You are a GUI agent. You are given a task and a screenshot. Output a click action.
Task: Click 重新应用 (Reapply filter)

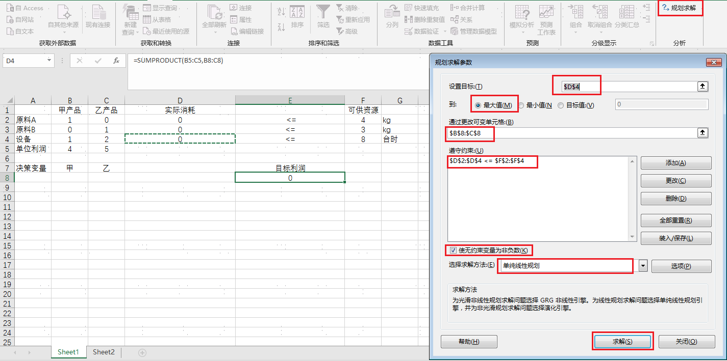[x=353, y=19]
